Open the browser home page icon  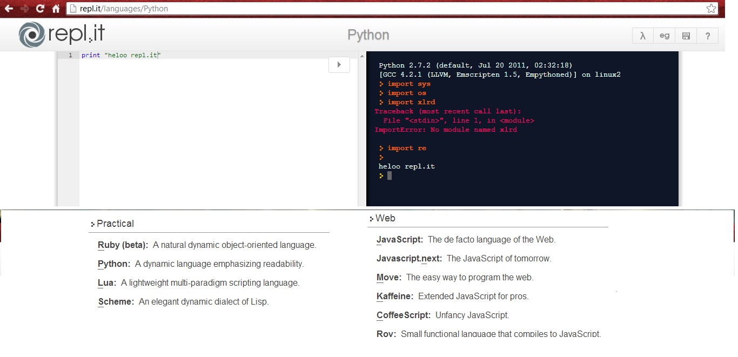56,9
